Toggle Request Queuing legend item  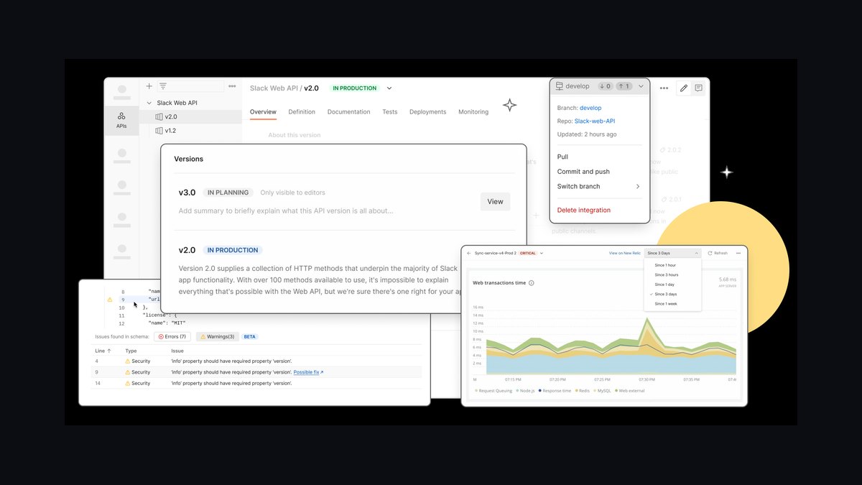click(494, 390)
